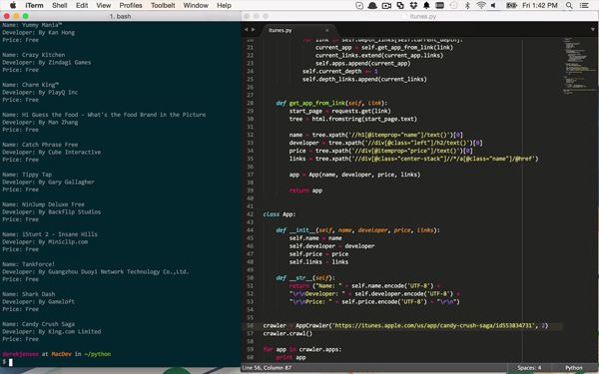Click Line 56, Column 87 status text
Screen dimensions: 599x374
pyautogui.click(x=268, y=368)
